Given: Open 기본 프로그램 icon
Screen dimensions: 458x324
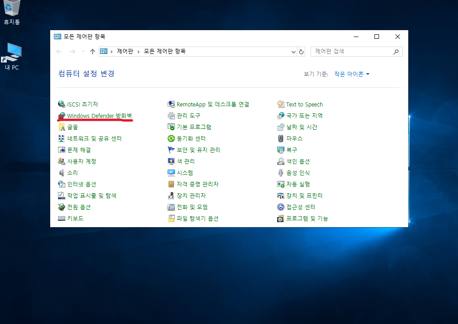Looking at the screenshot, I should 171,127.
